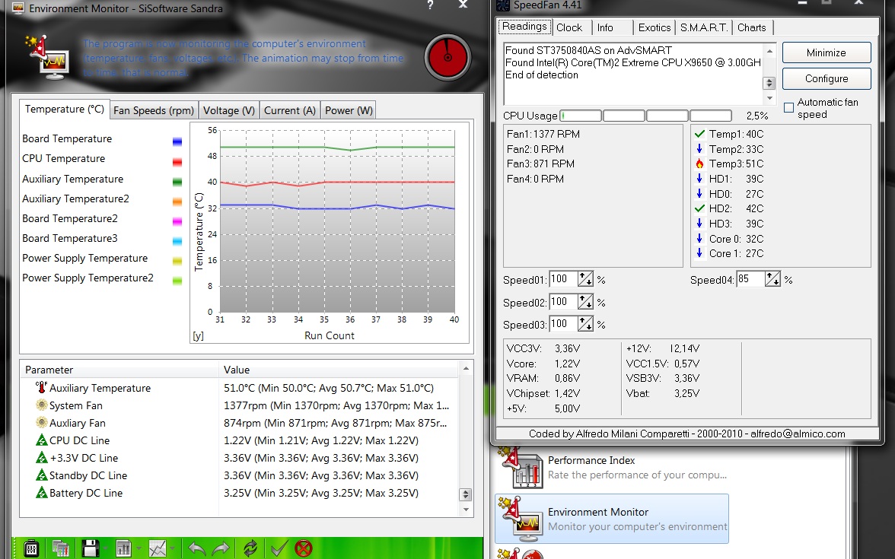Click the Fan1: 1377 RPM reading

543,134
